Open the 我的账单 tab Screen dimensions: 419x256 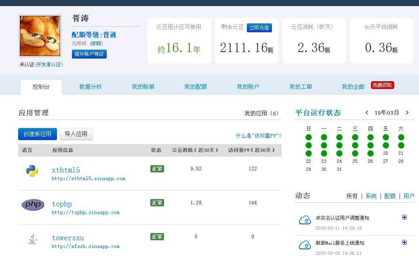pyautogui.click(x=143, y=87)
